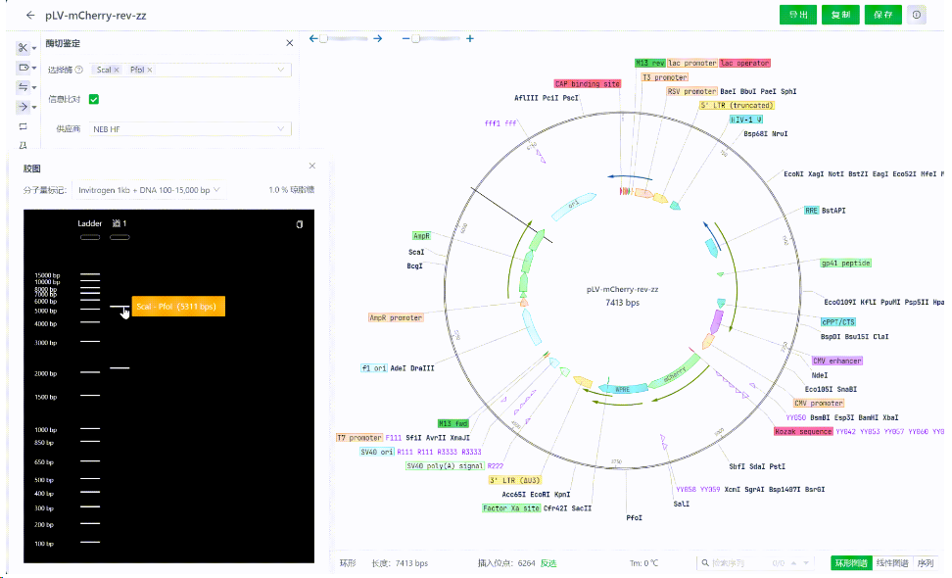Image resolution: width=952 pixels, height=578 pixels.
Task: Remove the ScaI enzyme tag
Action: (x=117, y=70)
